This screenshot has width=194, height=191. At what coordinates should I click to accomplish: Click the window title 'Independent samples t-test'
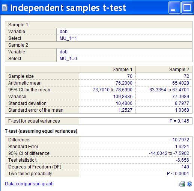click(x=68, y=8)
